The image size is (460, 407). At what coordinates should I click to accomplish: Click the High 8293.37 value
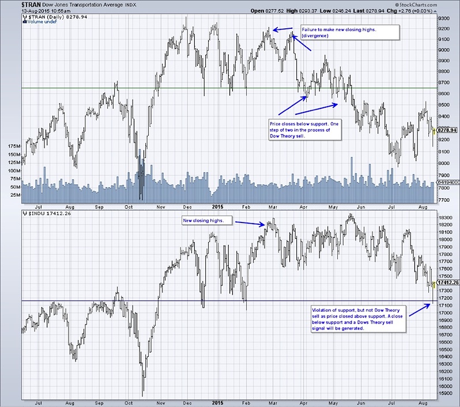click(301, 11)
